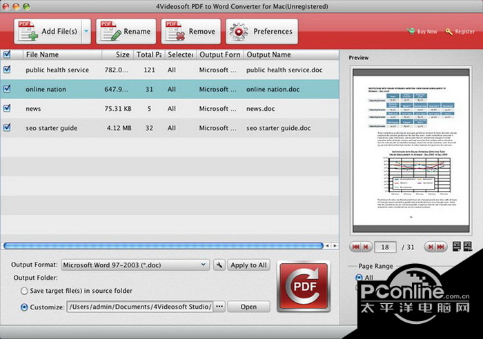Image resolution: width=483 pixels, height=339 pixels.
Task: Toggle the select-all checkbox in header
Action: (x=7, y=54)
